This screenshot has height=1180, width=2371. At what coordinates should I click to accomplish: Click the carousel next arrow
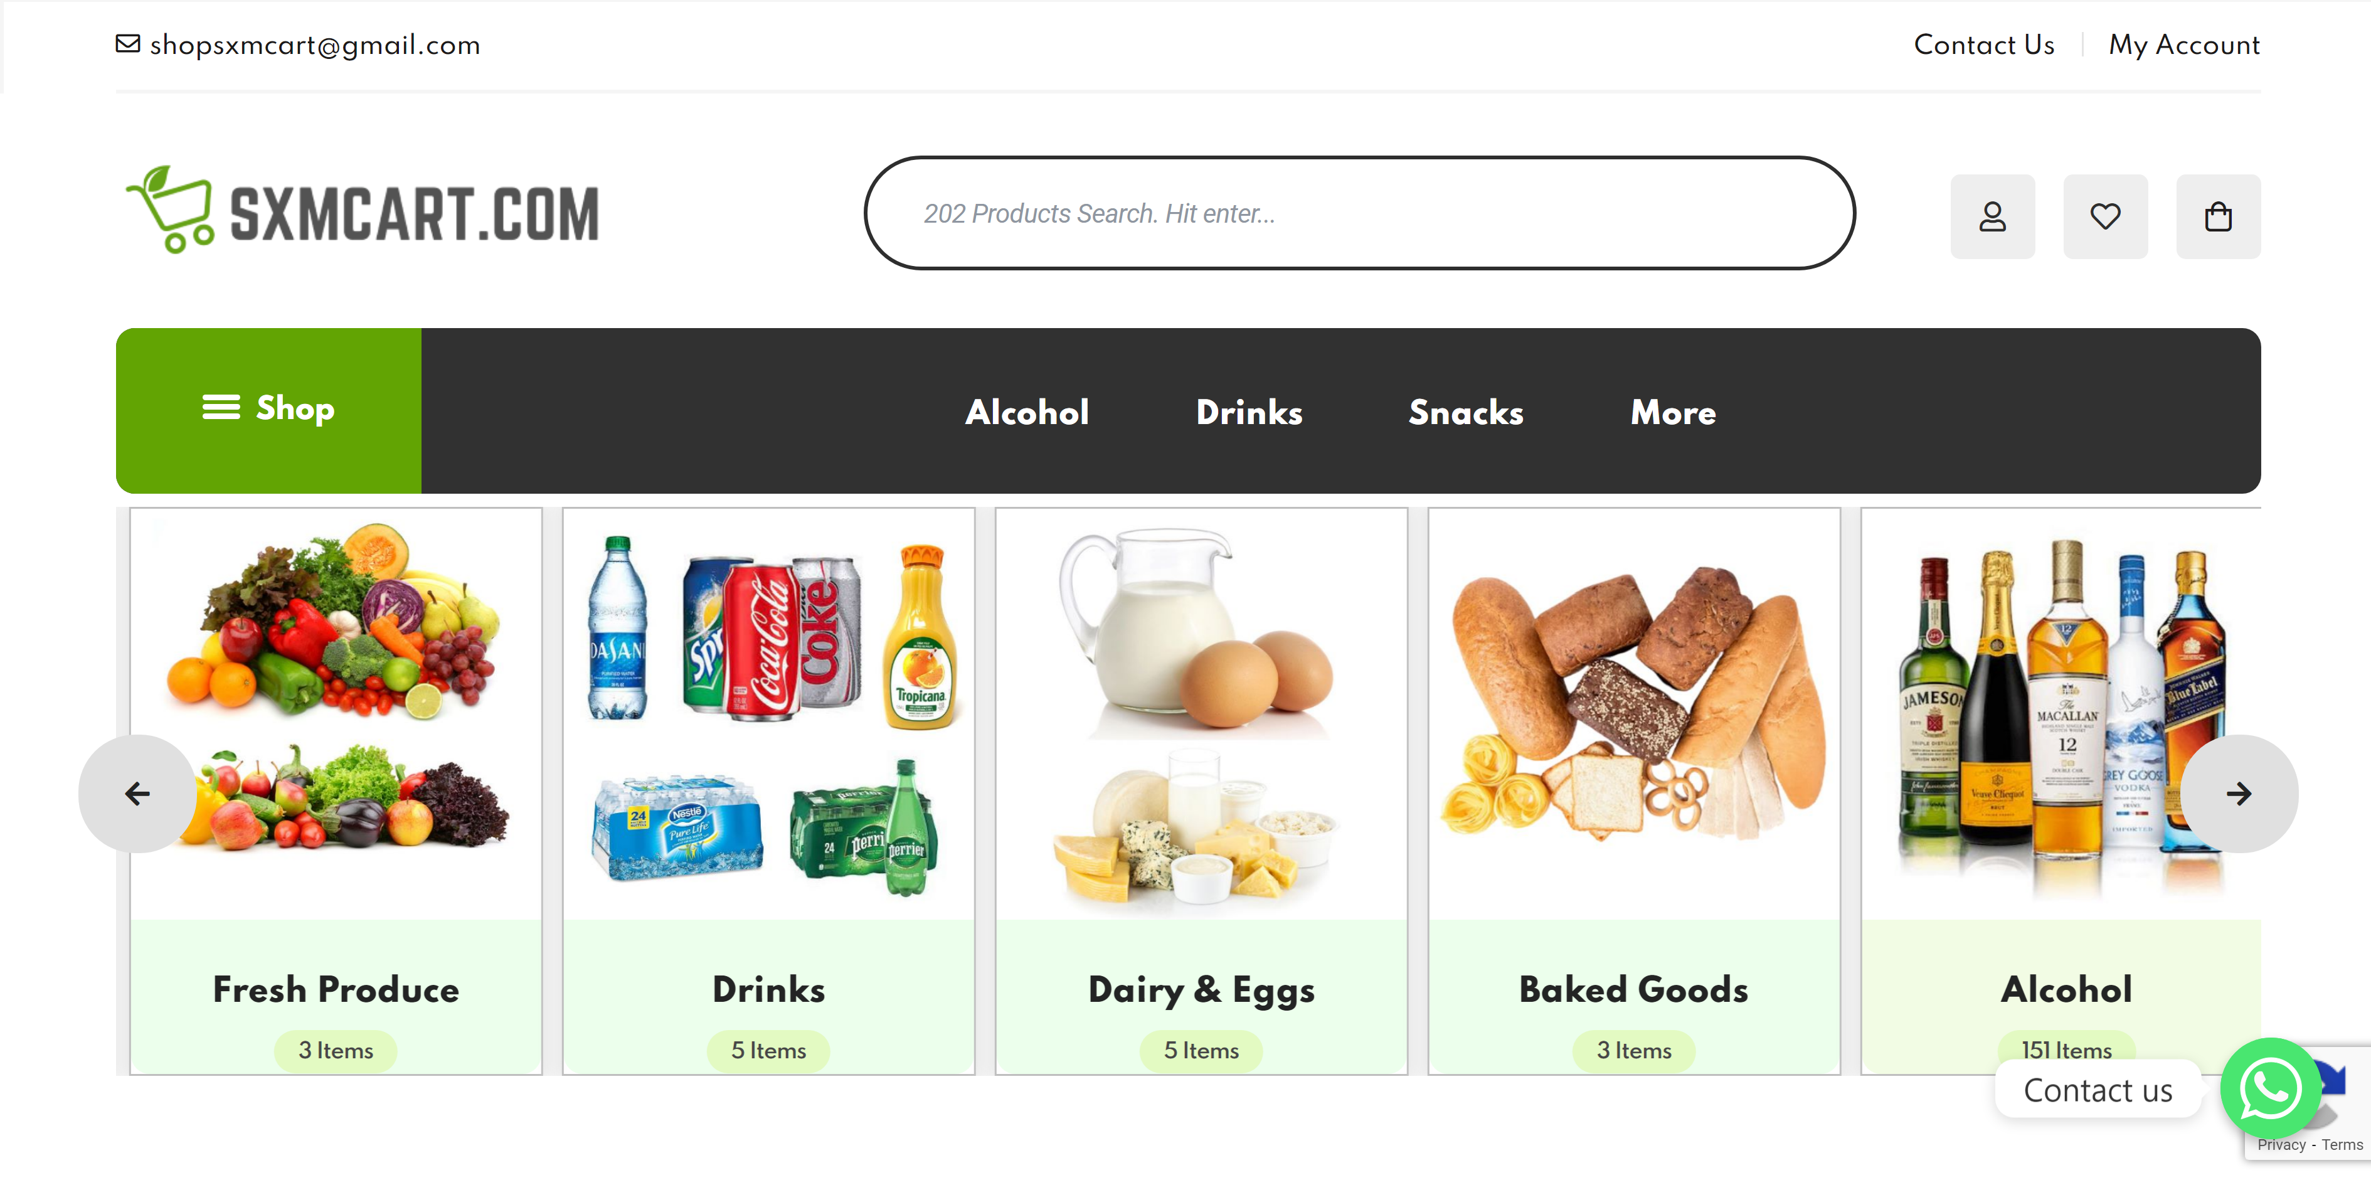(2239, 794)
